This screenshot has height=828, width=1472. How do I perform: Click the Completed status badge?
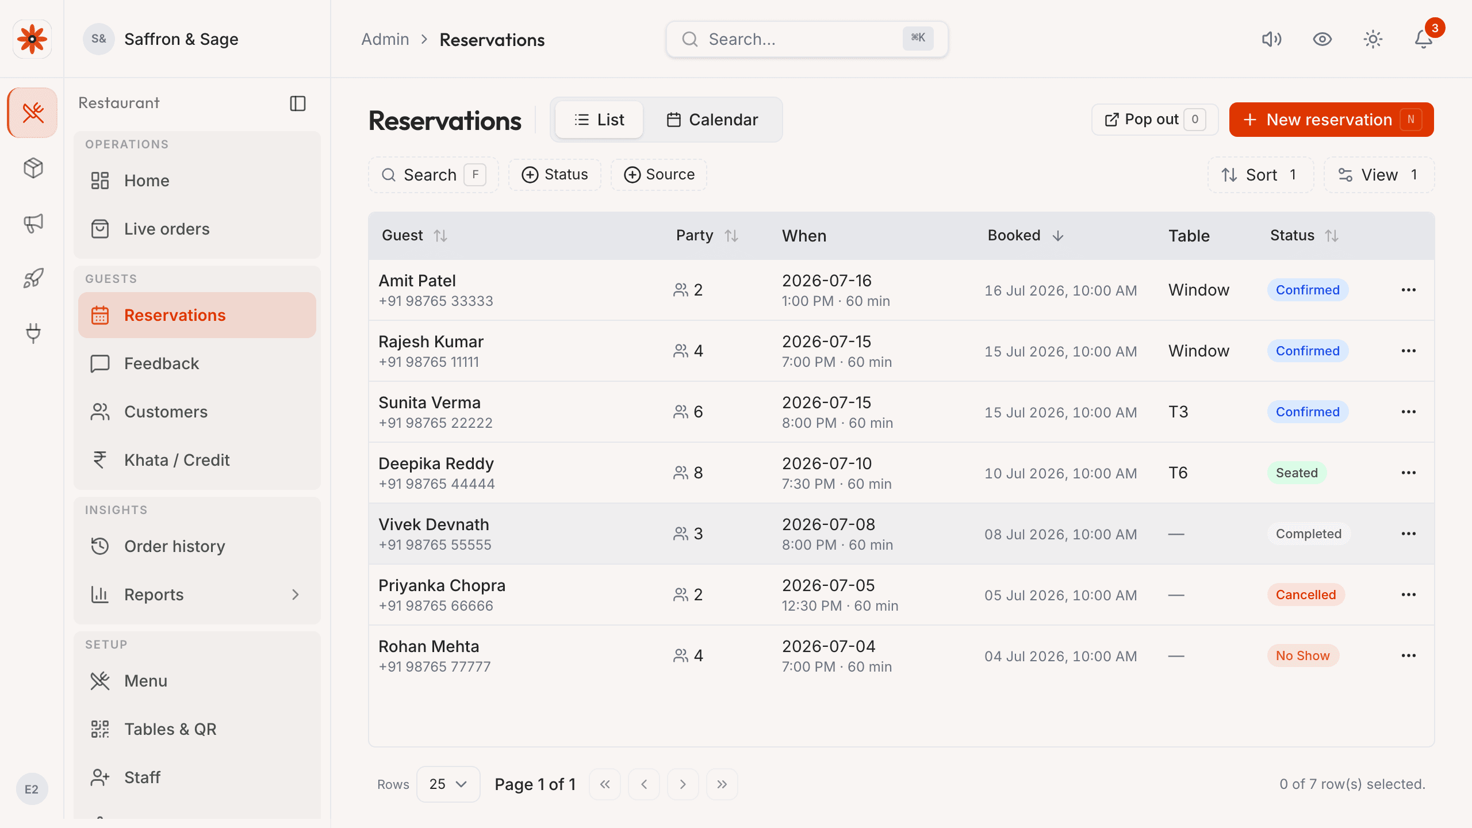[1309, 534]
